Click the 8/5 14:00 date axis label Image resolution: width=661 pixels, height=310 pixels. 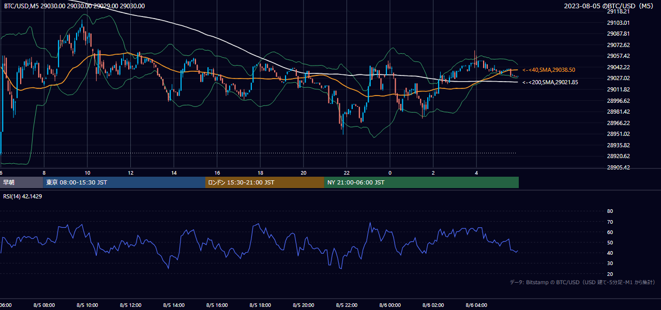174,305
